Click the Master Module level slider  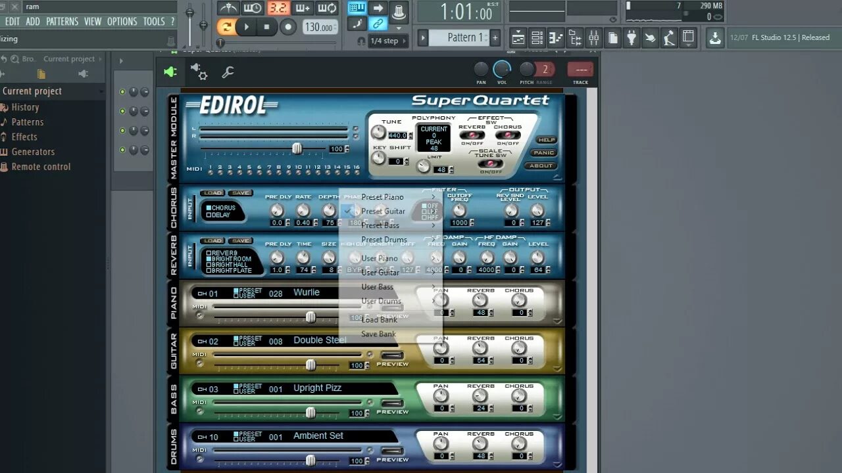click(x=297, y=148)
